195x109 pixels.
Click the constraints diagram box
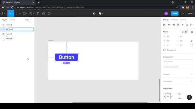[168, 96]
